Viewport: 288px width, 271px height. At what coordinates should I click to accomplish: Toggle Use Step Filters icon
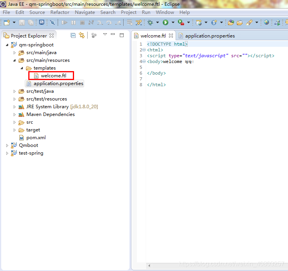[x=139, y=22]
